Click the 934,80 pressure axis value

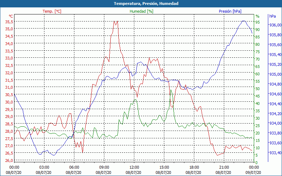click(x=275, y=84)
